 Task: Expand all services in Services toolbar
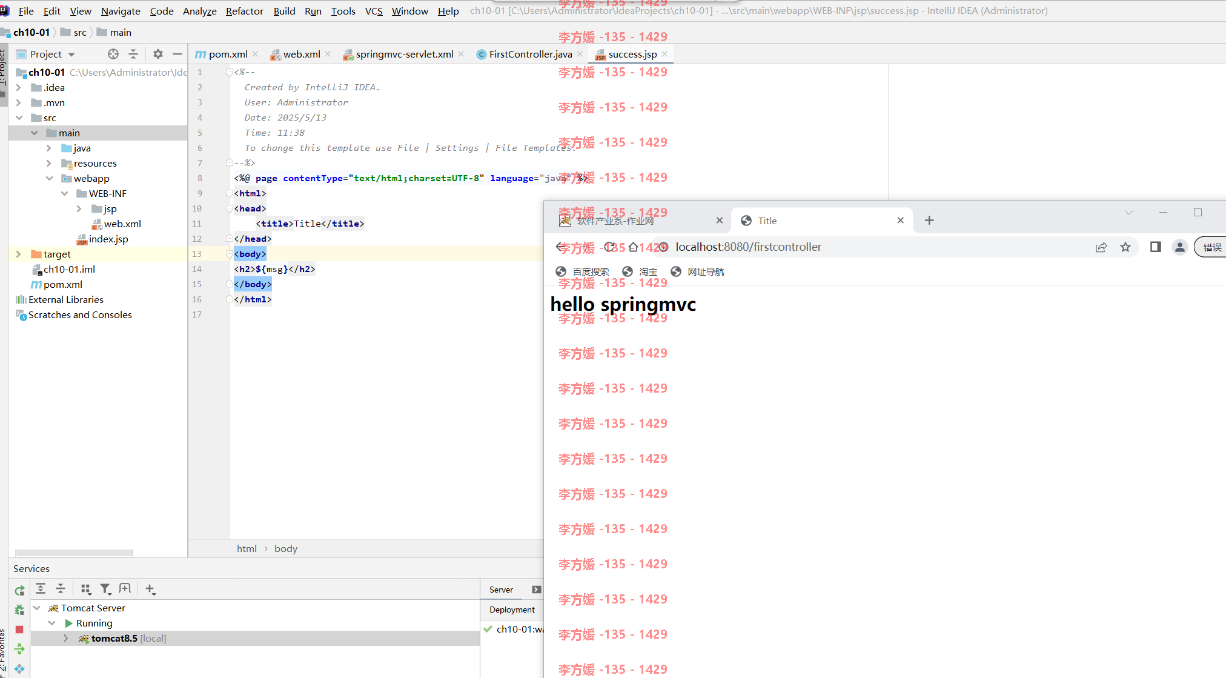click(41, 588)
